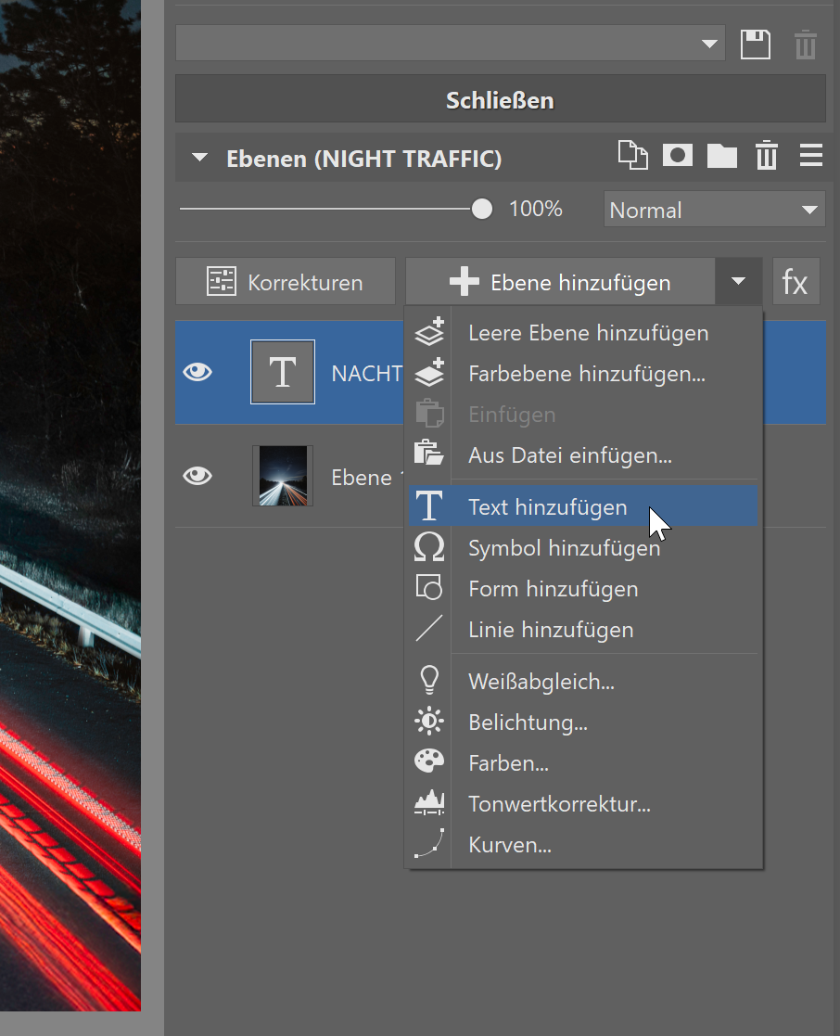Click the text layer T thumbnail icon
Screen dimensions: 840x1036
click(283, 372)
